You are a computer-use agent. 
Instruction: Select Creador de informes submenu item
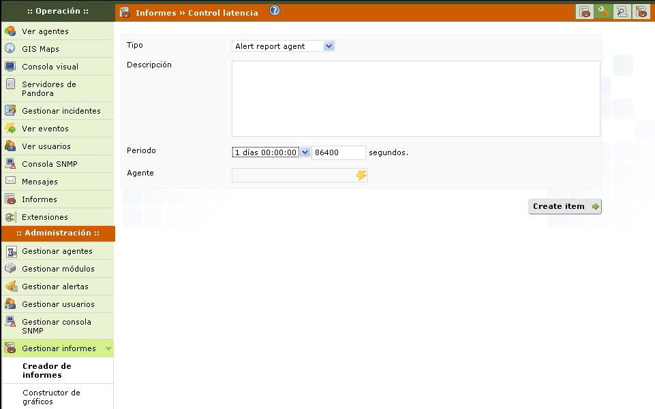coord(46,370)
